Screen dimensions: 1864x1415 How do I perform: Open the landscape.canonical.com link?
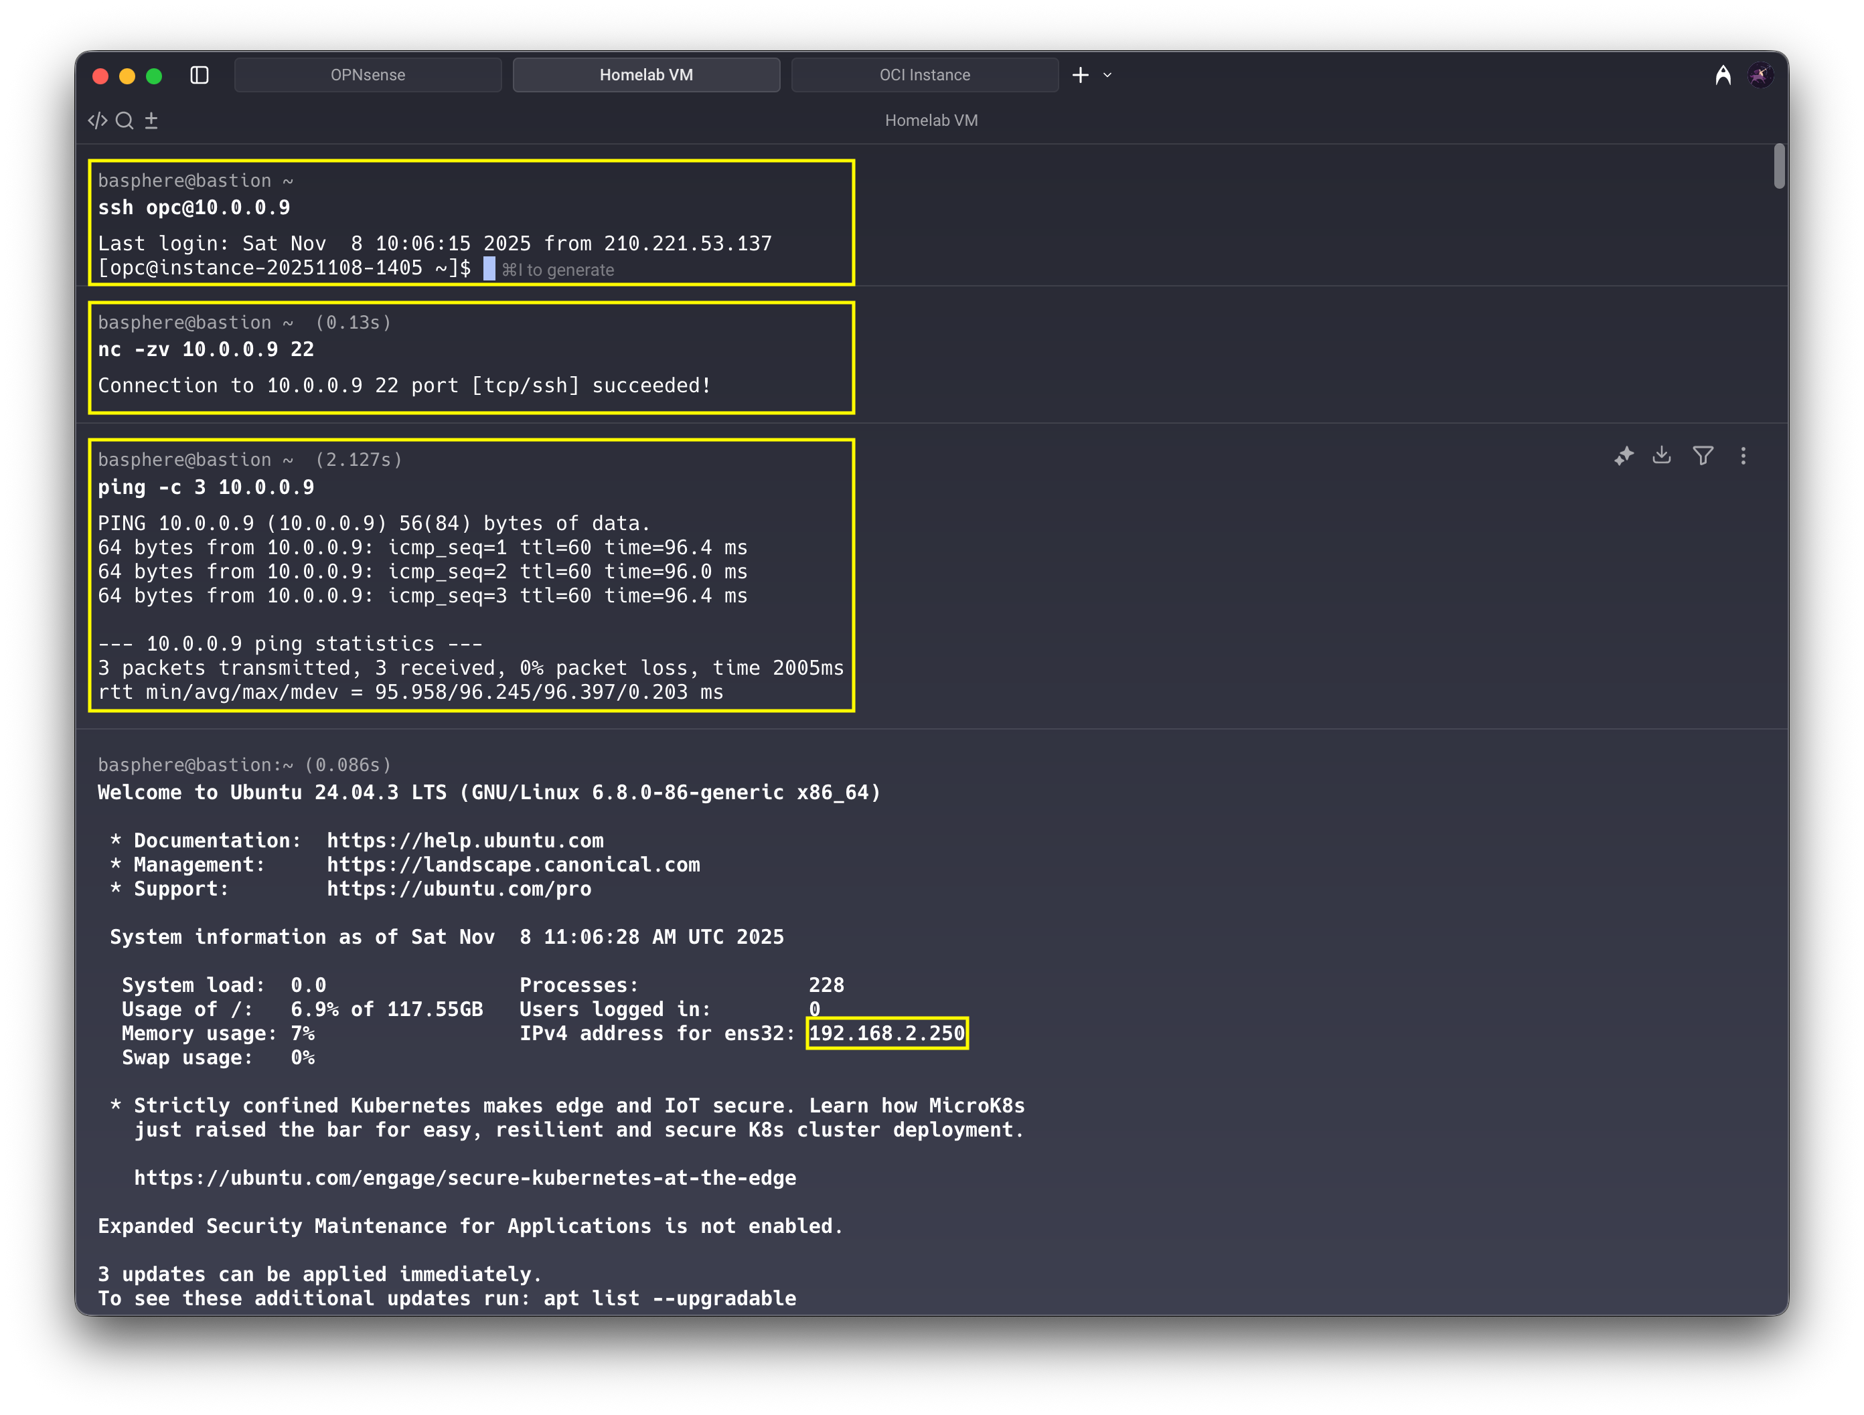point(513,865)
